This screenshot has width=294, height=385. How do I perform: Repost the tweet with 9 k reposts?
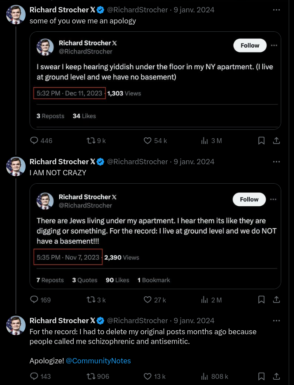[x=96, y=141]
